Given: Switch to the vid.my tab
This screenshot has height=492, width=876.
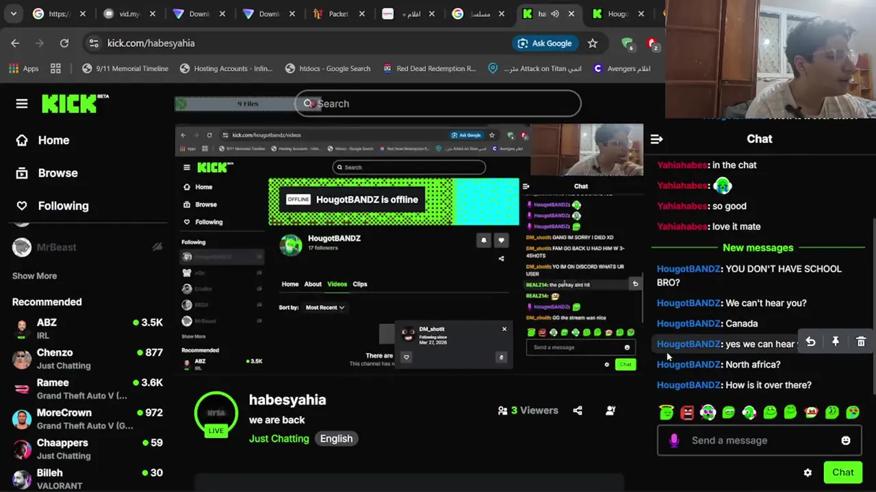Looking at the screenshot, I should pos(130,14).
